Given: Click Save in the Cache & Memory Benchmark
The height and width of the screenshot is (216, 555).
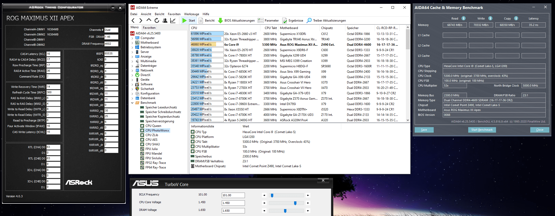Looking at the screenshot, I should coord(424,130).
